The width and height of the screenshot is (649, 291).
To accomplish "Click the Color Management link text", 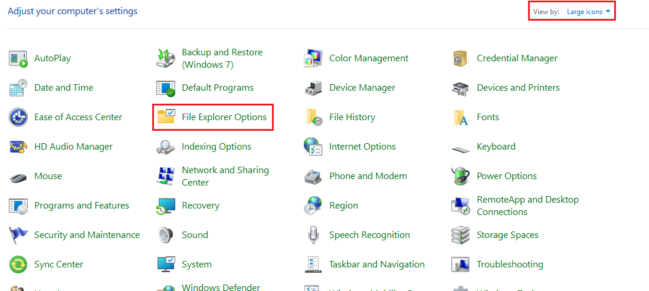I will (x=369, y=58).
